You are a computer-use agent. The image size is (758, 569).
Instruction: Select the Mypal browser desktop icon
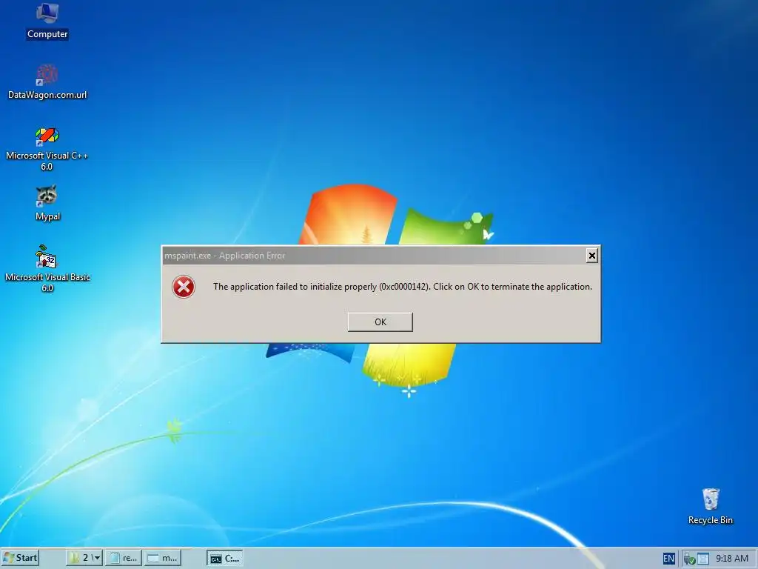coord(47,203)
